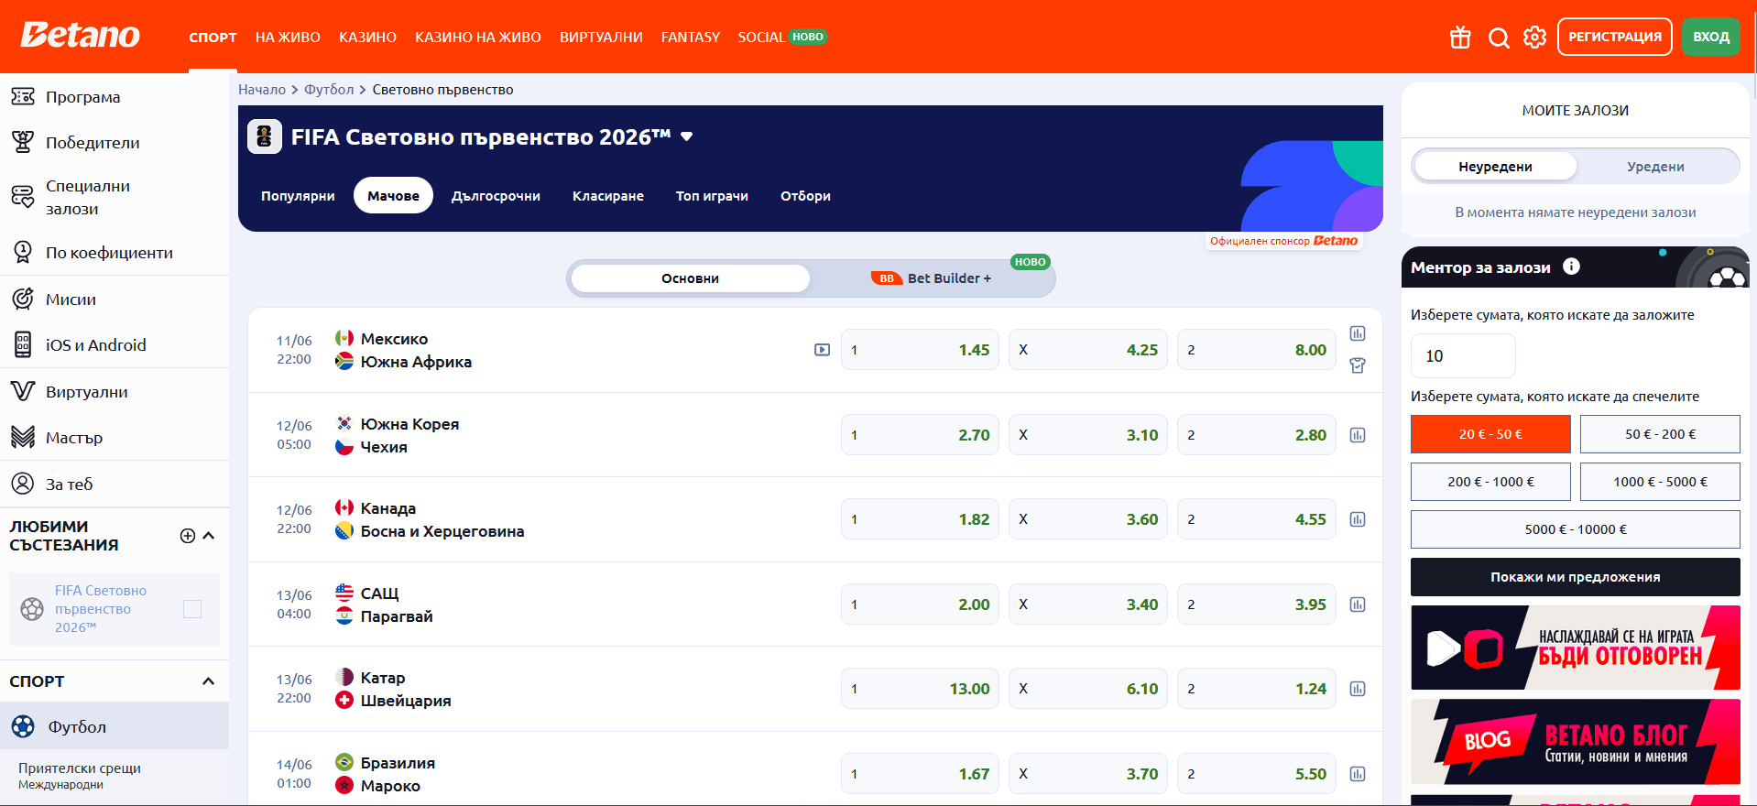The height and width of the screenshot is (806, 1757).
Task: Switch to Дългосрочни tab
Action: click(x=496, y=196)
